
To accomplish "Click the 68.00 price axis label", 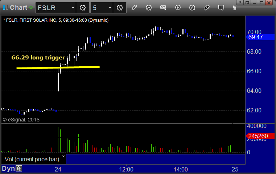I will [x=254, y=51].
